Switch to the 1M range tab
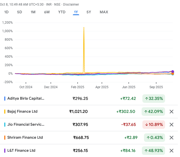Screen dimensions: 180x157 pyautogui.click(x=33, y=12)
